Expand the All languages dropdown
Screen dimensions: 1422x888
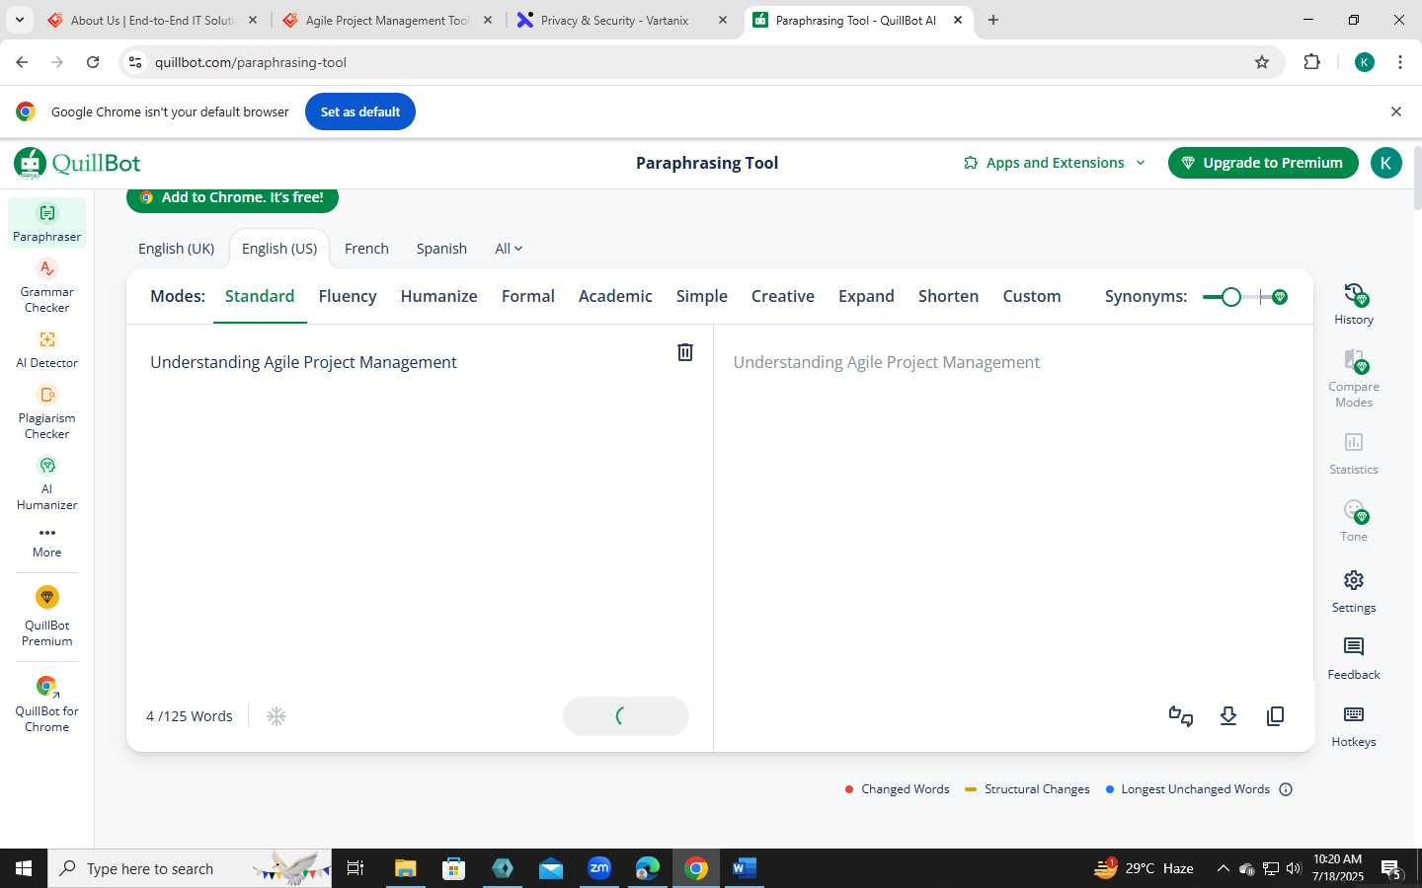coord(509,249)
